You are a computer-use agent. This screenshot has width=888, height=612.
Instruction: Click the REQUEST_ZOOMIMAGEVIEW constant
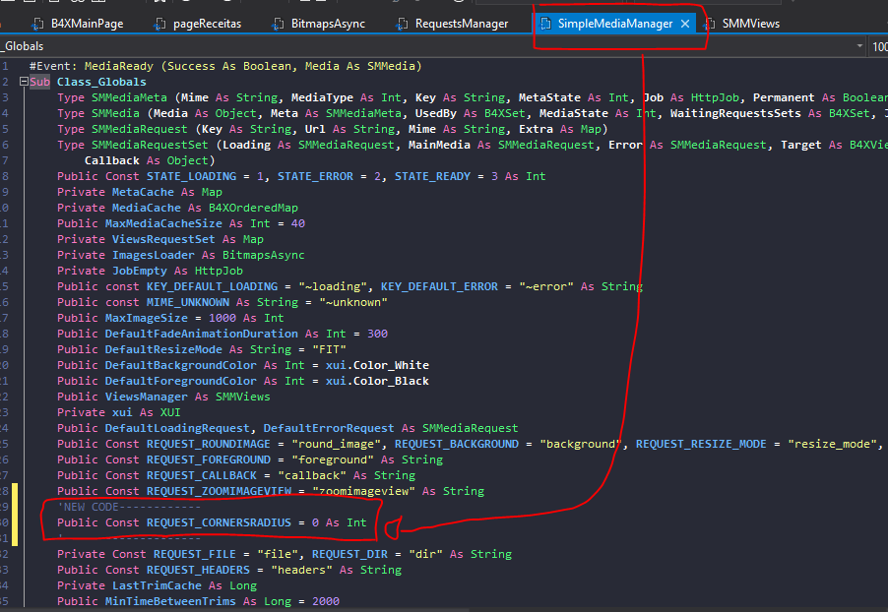point(219,491)
